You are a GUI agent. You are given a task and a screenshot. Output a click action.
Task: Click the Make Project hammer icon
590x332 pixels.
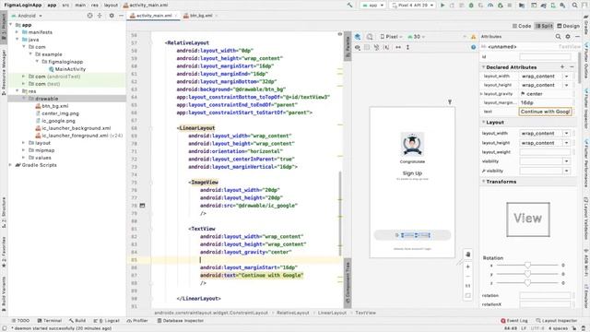coord(350,6)
